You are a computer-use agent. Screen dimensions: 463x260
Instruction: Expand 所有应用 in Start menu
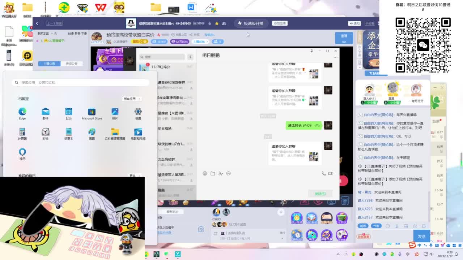coord(132,99)
